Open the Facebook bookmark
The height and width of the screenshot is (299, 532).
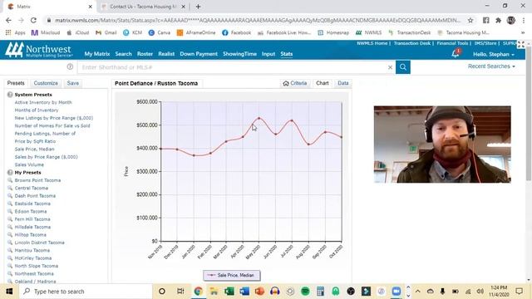[x=236, y=32]
